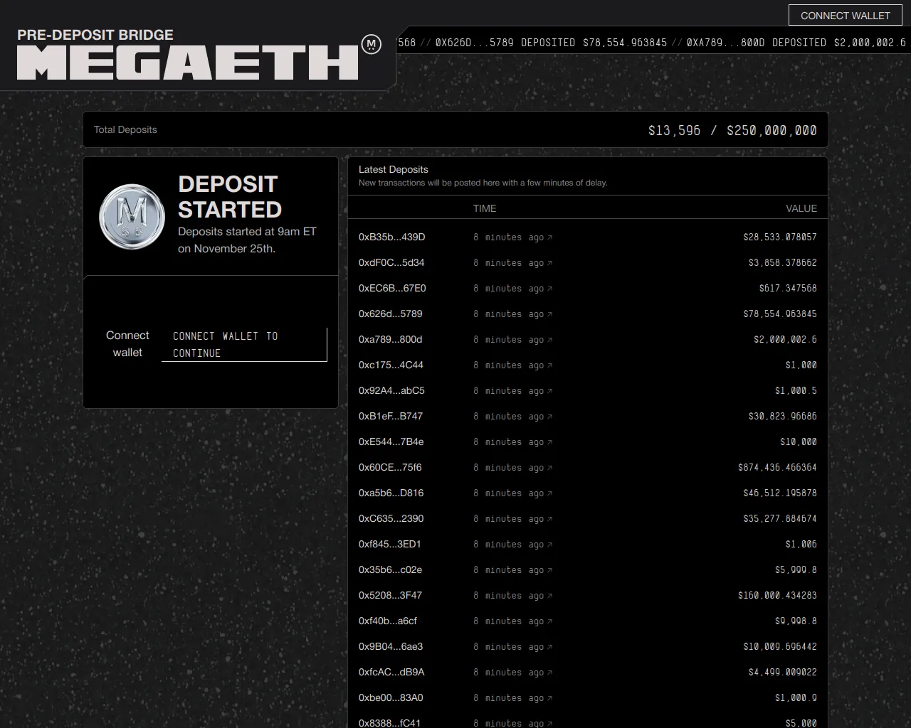Open the transaction link arrow for 0xf845...3ED1
Image resolution: width=911 pixels, height=728 pixels.
pyautogui.click(x=549, y=545)
